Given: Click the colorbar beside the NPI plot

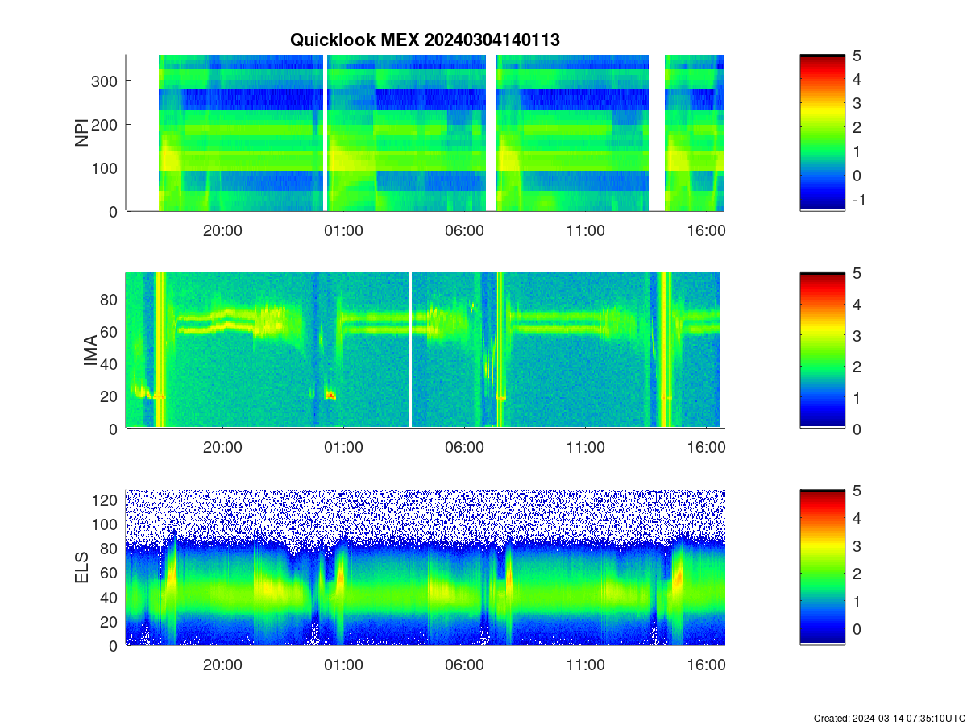Looking at the screenshot, I should [823, 133].
